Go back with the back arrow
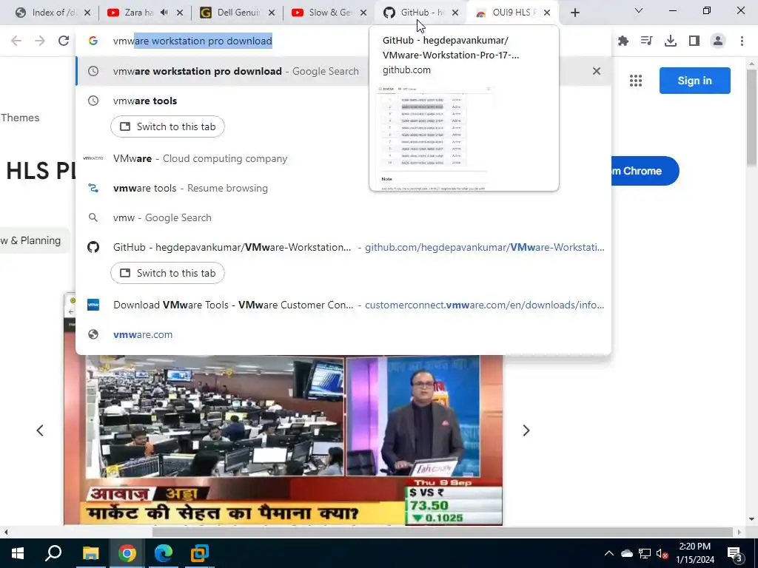This screenshot has width=758, height=568. (x=16, y=41)
